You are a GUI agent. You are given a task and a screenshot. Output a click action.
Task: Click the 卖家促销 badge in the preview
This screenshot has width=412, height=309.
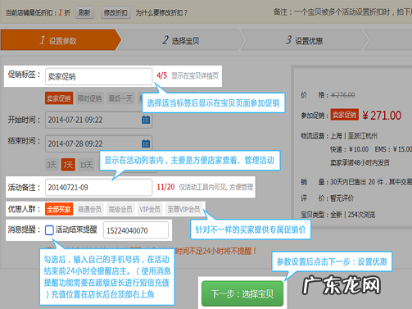pos(345,115)
